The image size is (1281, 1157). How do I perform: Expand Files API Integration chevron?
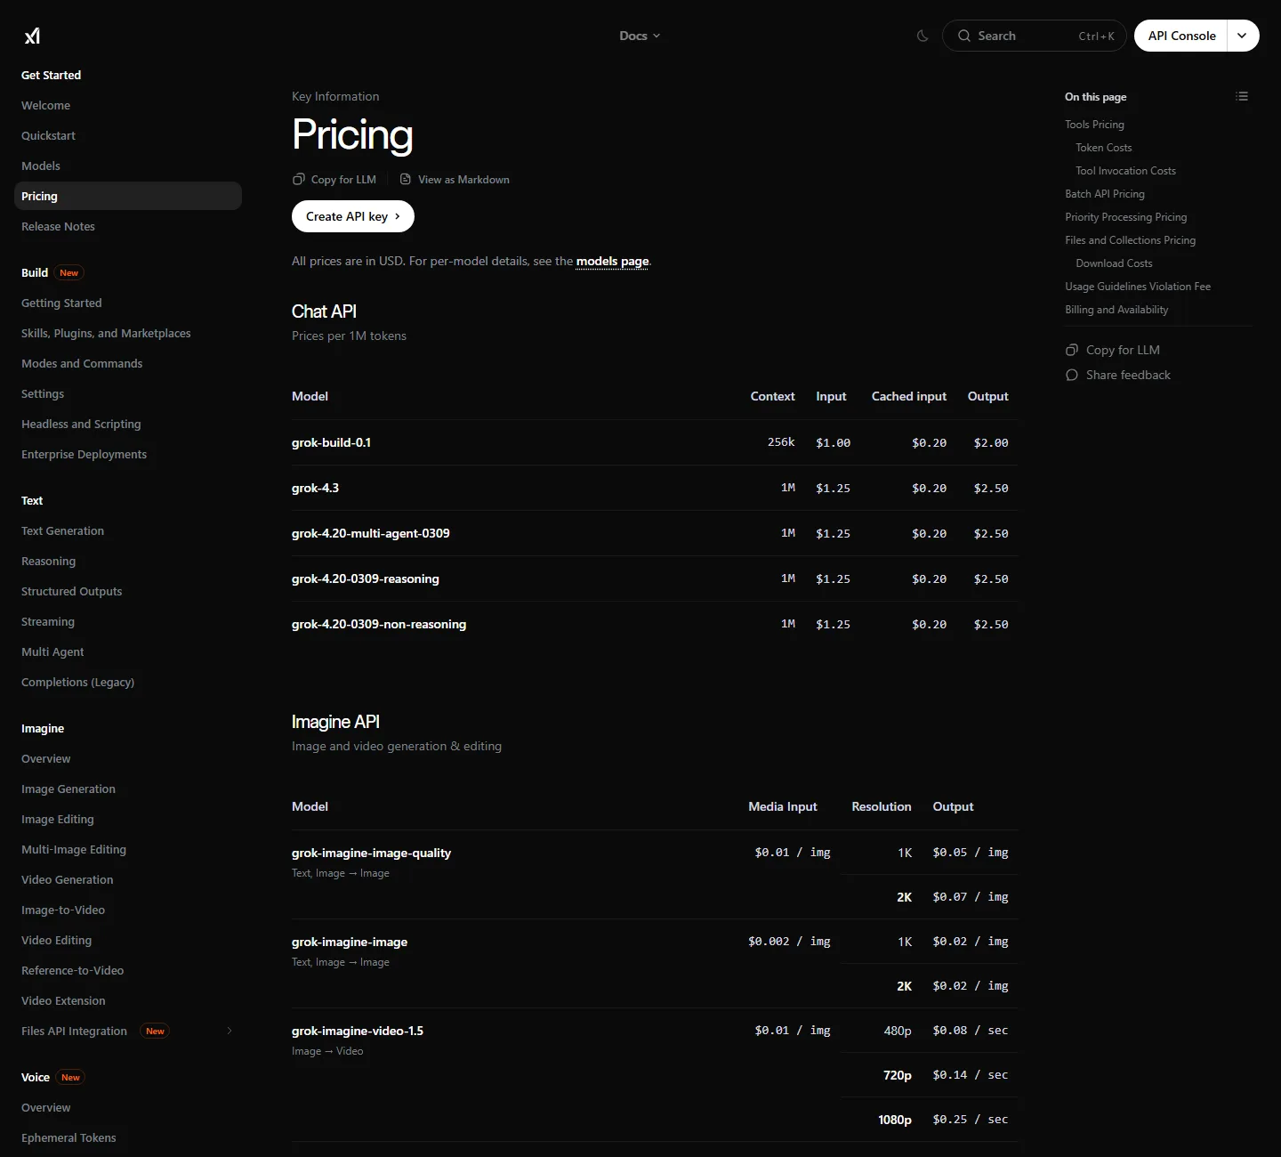click(230, 1031)
